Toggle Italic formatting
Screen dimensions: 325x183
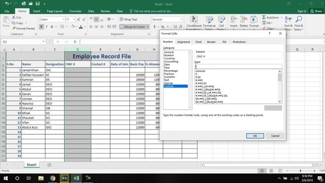coord(46,27)
